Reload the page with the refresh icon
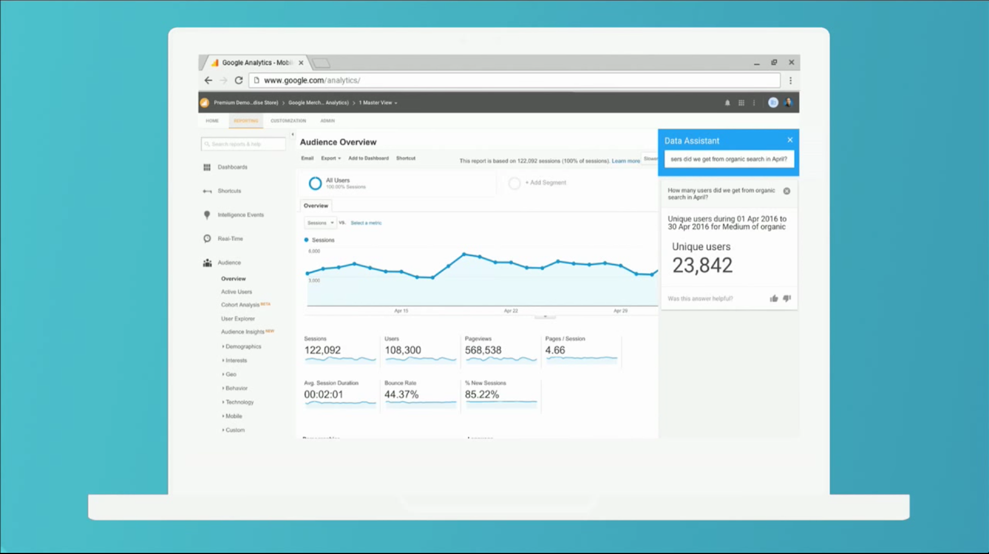Image resolution: width=989 pixels, height=554 pixels. [239, 80]
